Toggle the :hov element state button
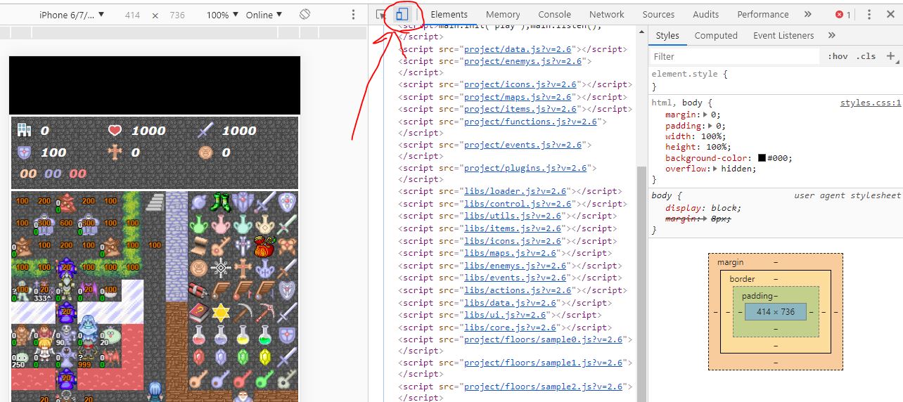This screenshot has height=402, width=903. [x=838, y=56]
